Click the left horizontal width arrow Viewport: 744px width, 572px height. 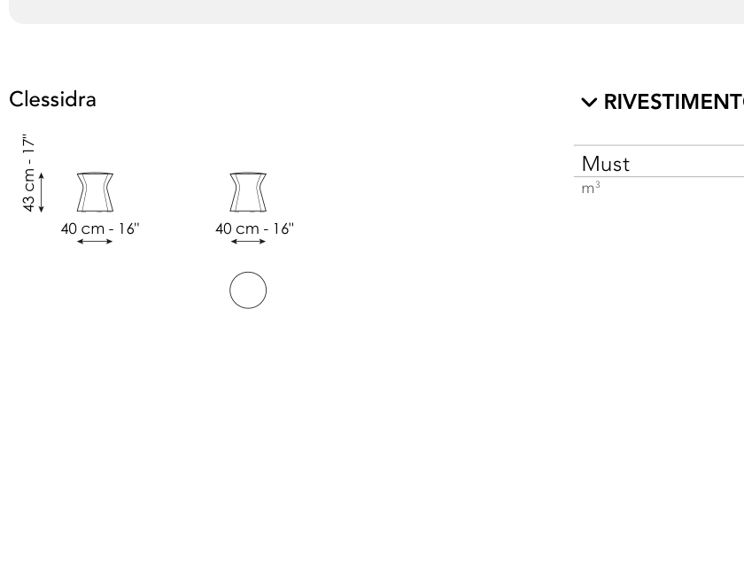pyautogui.click(x=95, y=242)
